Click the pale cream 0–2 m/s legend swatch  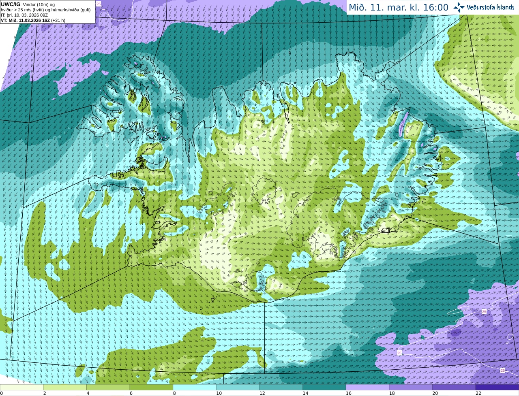[21, 387]
